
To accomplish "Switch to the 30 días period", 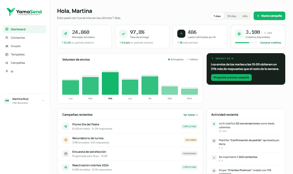I will coord(231,16).
